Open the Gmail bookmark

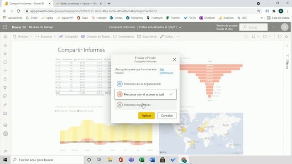[31, 18]
